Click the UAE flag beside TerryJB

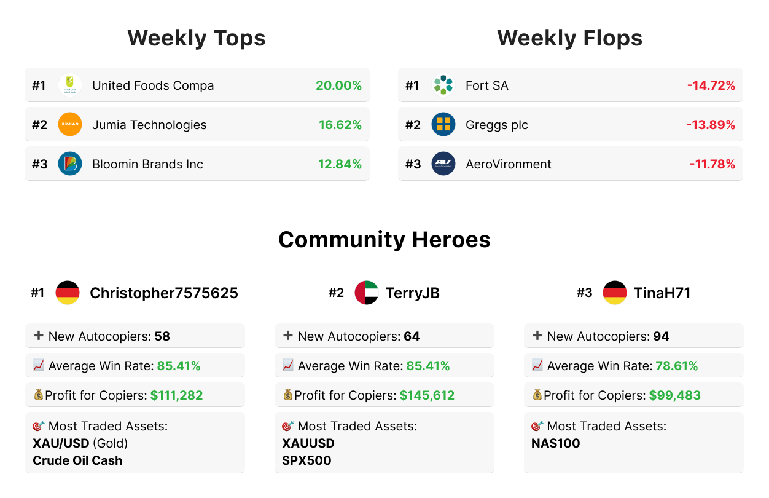tap(367, 293)
